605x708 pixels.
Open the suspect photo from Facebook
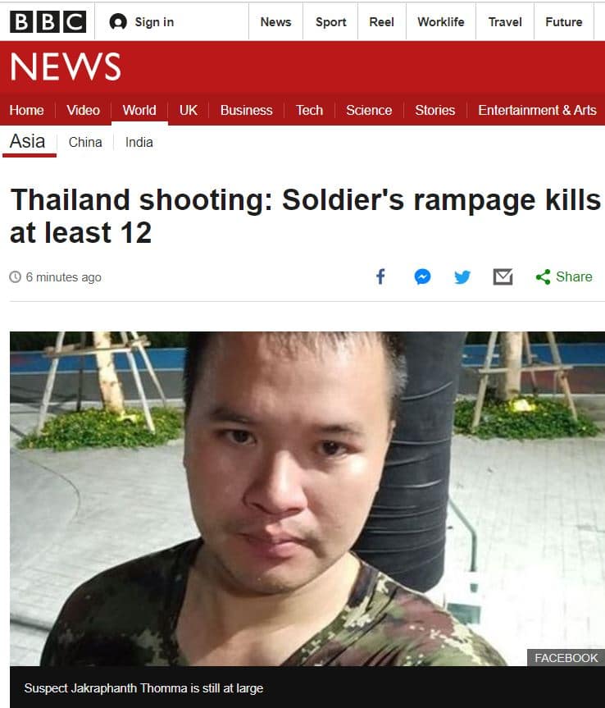[307, 499]
